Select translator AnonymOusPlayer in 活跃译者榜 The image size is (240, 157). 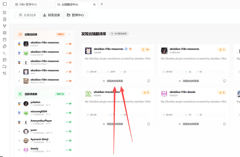(44, 122)
